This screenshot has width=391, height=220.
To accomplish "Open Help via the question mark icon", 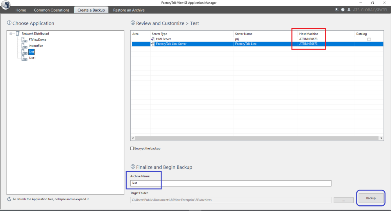I will [343, 10].
